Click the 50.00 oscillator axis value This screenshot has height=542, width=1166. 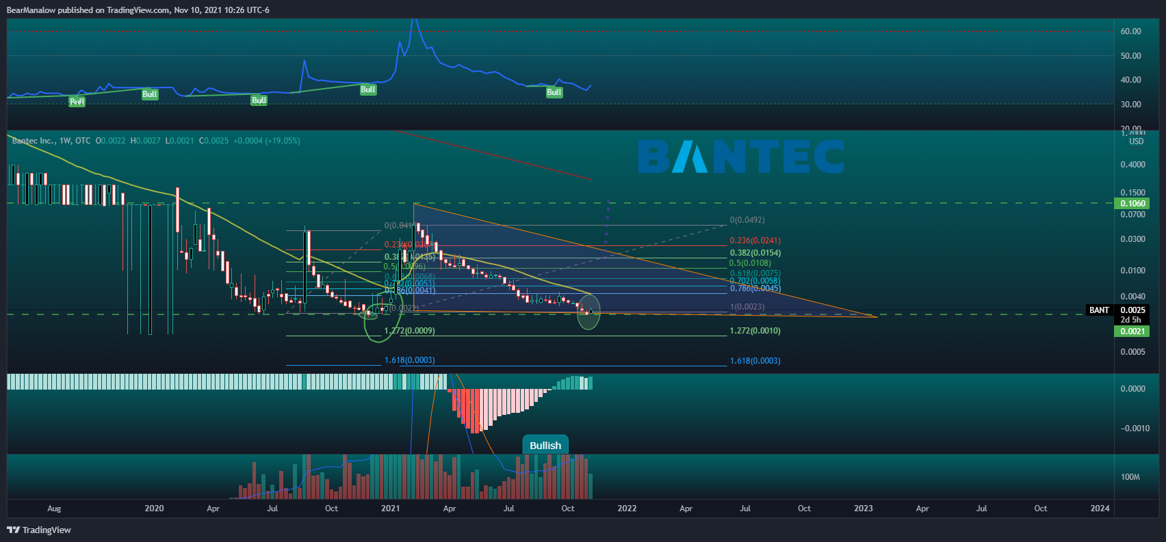[x=1130, y=56]
